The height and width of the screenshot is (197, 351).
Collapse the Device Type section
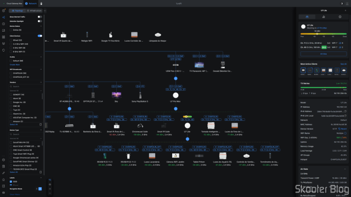[x=41, y=130]
